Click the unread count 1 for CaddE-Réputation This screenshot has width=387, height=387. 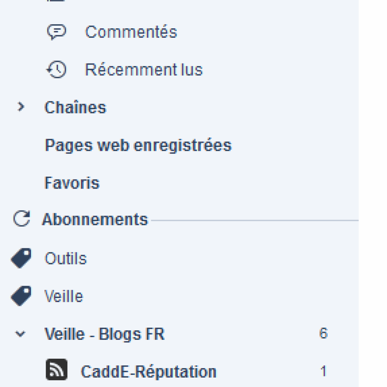324,371
